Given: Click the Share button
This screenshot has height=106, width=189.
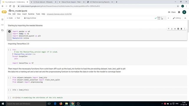Looking at the screenshot, I should pyautogui.click(x=172, y=12).
